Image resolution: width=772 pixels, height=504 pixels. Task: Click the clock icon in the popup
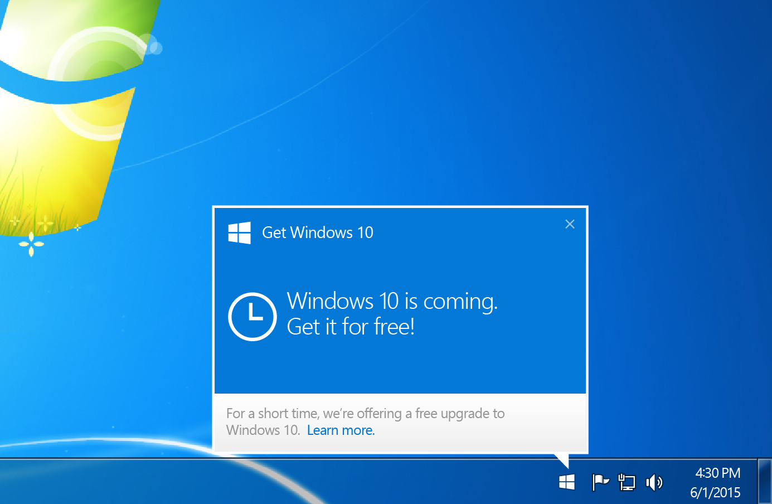(x=253, y=316)
